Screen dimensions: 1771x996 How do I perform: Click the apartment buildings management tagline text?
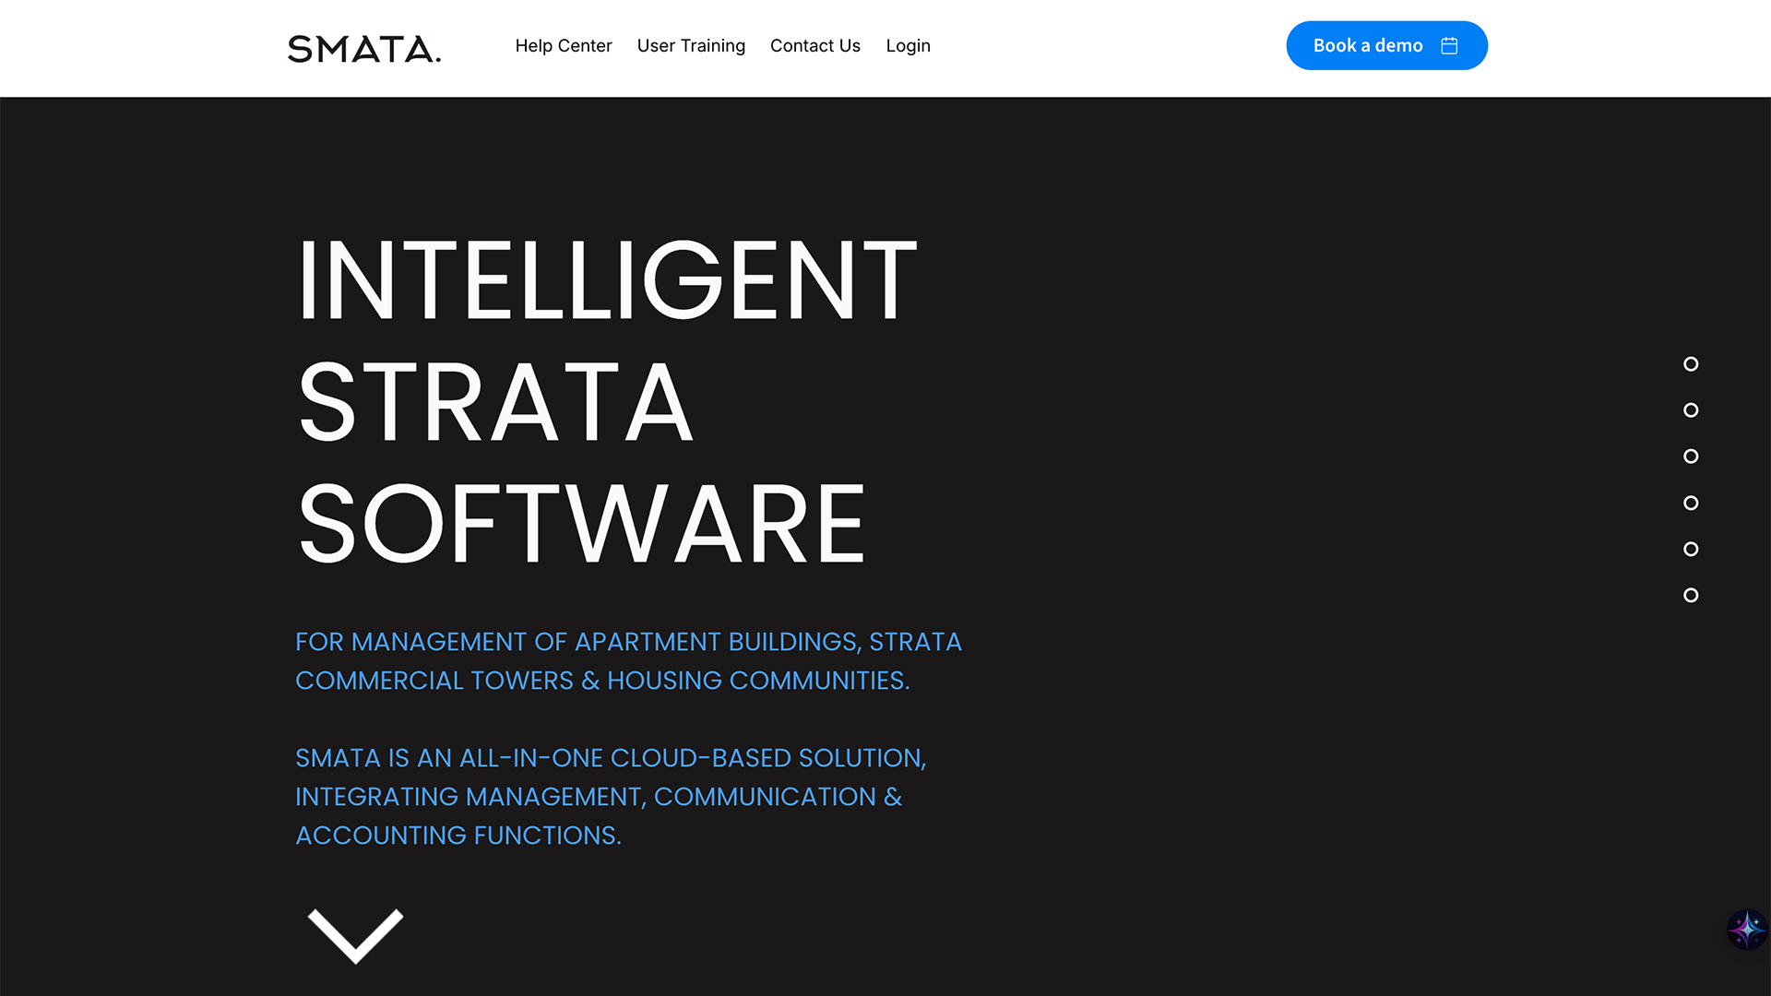627,661
